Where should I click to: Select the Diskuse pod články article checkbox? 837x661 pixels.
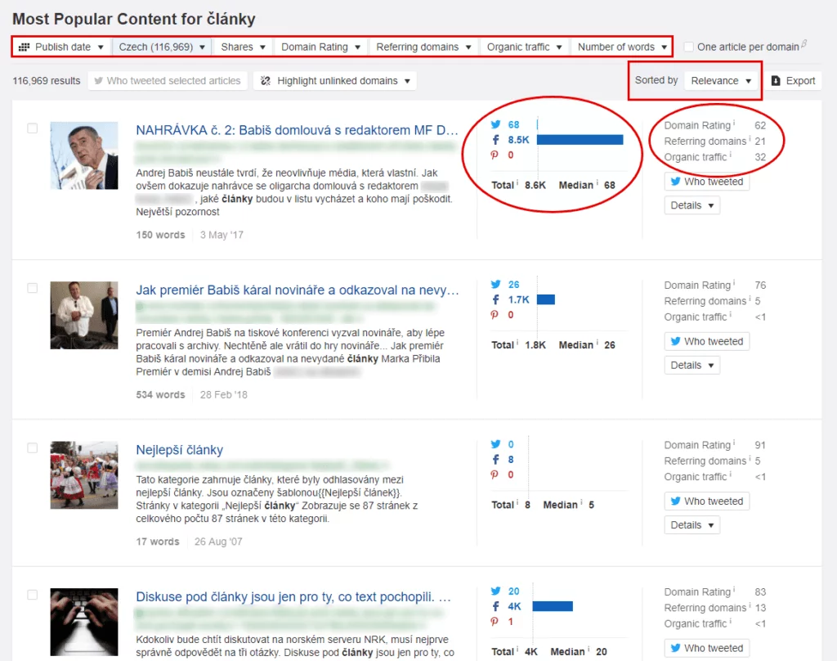33,595
